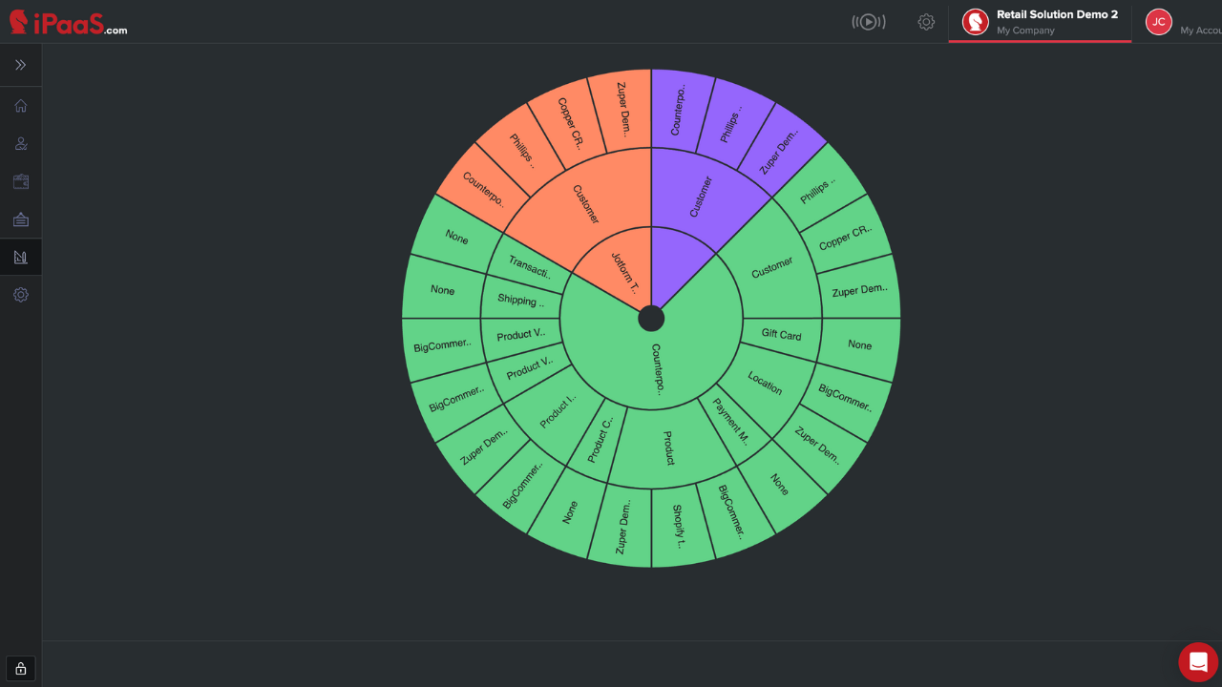Screen dimensions: 1222x687
Task: Select the Gift Card segment
Action: pos(781,335)
